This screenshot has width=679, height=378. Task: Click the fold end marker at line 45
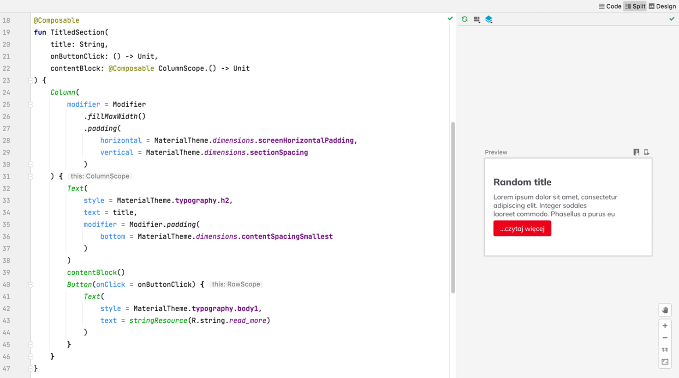pos(30,344)
